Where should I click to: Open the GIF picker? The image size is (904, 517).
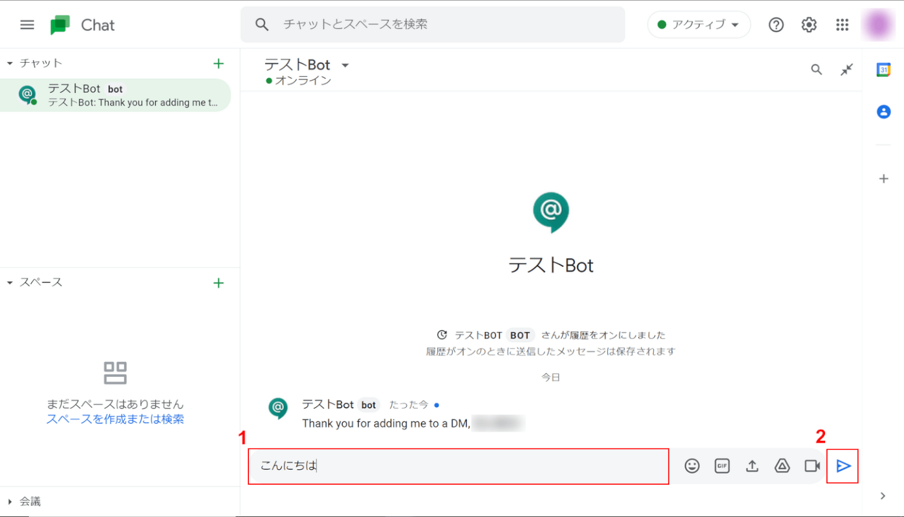pyautogui.click(x=722, y=466)
